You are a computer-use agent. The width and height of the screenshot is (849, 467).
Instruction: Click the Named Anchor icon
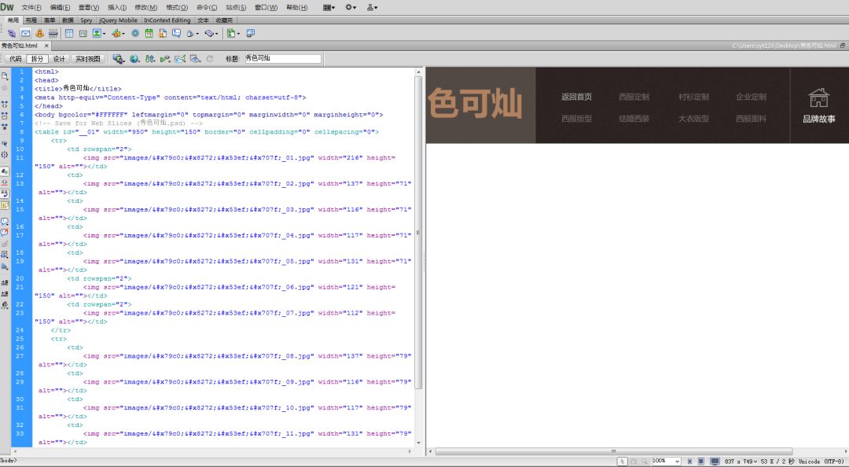(x=39, y=33)
